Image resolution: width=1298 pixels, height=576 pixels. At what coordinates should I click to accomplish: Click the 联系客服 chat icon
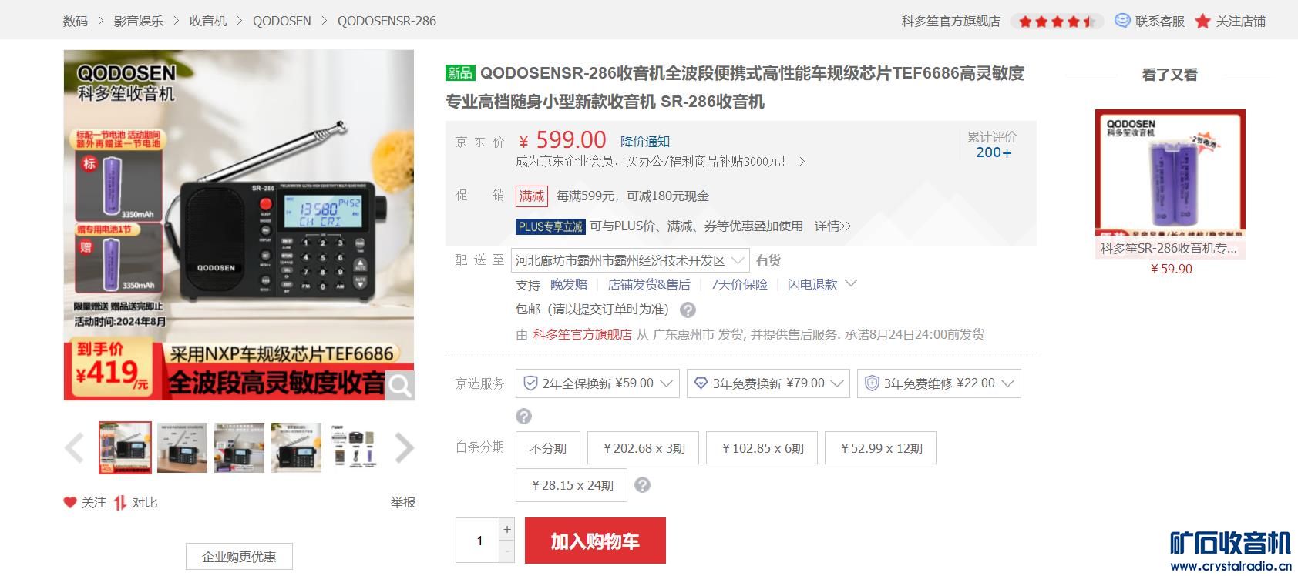(x=1122, y=21)
